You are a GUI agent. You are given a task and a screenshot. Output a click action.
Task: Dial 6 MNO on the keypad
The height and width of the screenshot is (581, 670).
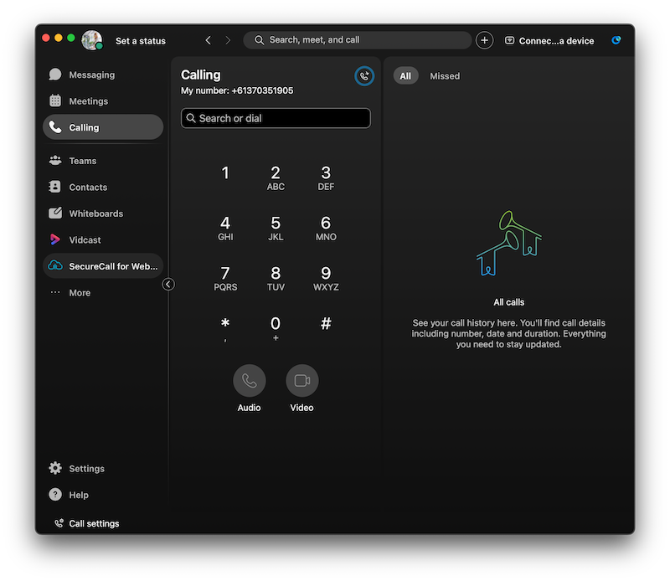(326, 228)
